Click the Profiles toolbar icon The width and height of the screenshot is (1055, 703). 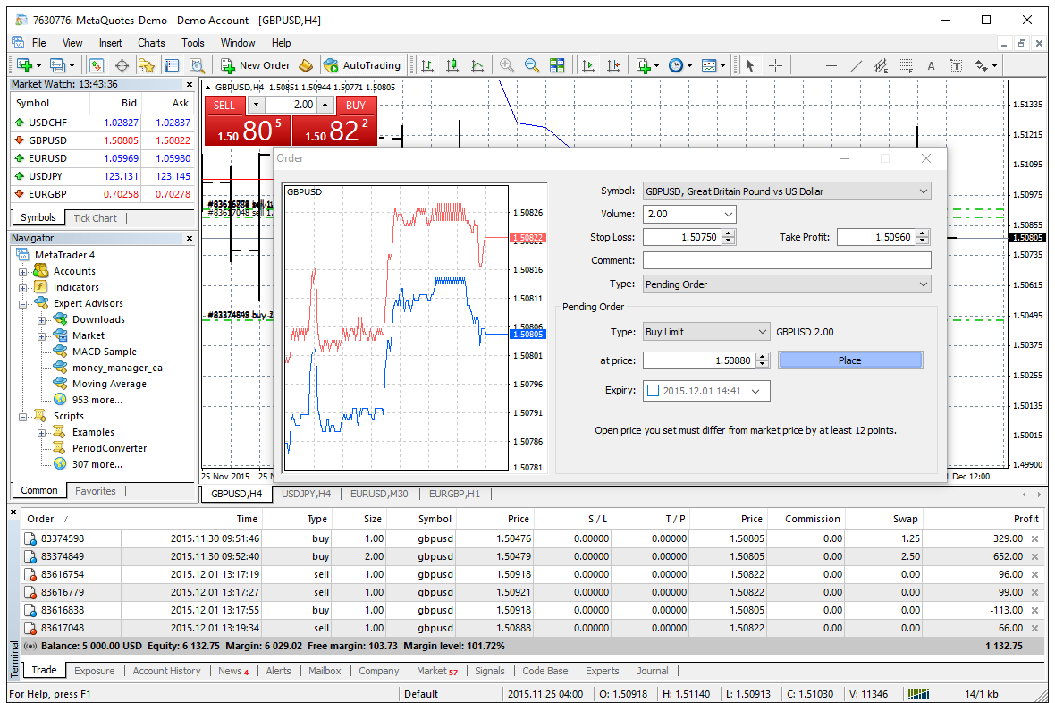point(58,65)
